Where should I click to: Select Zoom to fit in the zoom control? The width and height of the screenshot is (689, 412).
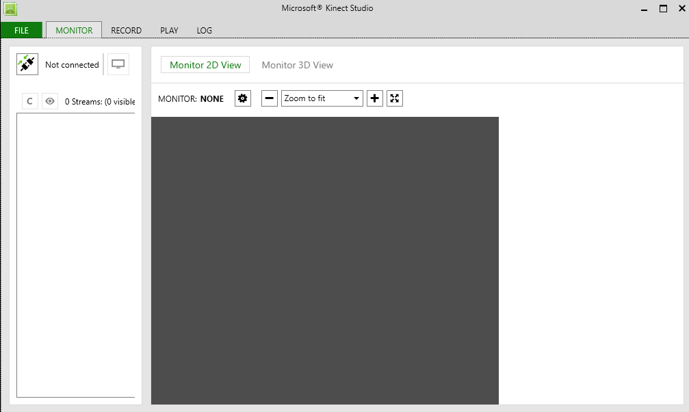click(x=322, y=98)
